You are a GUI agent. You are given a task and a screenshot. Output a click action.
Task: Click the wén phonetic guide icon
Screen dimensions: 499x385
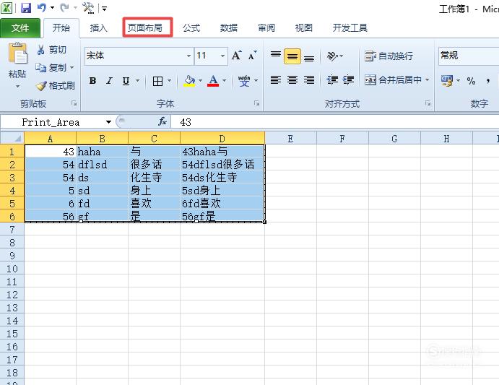[x=244, y=81]
